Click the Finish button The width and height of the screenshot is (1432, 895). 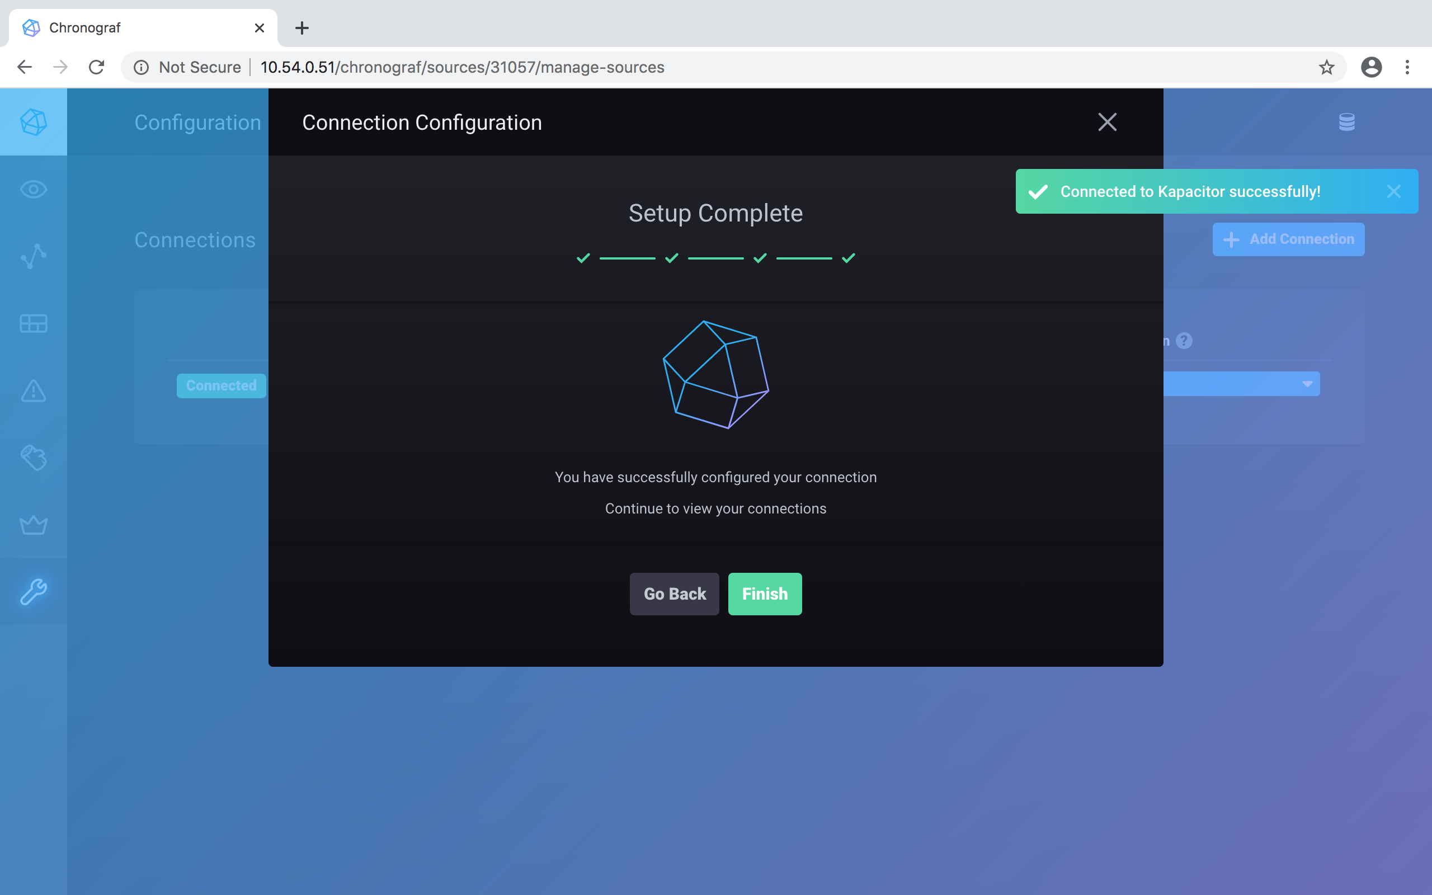(x=765, y=593)
